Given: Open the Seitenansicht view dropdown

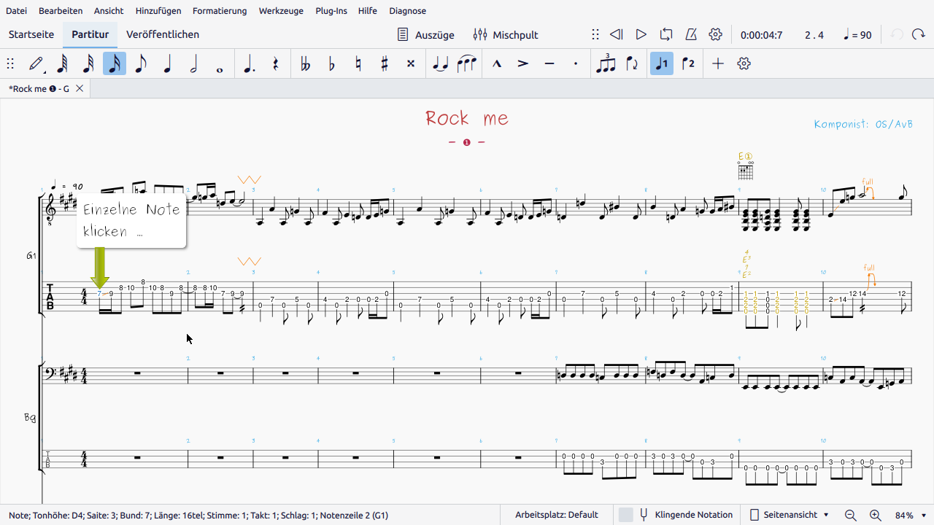Looking at the screenshot, I should click(790, 515).
